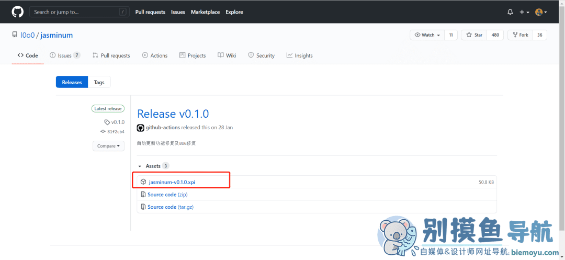Star the jasminum repository

(474, 35)
